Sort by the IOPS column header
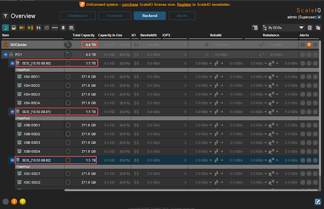Viewport: 324px width, 209px height. tap(166, 35)
